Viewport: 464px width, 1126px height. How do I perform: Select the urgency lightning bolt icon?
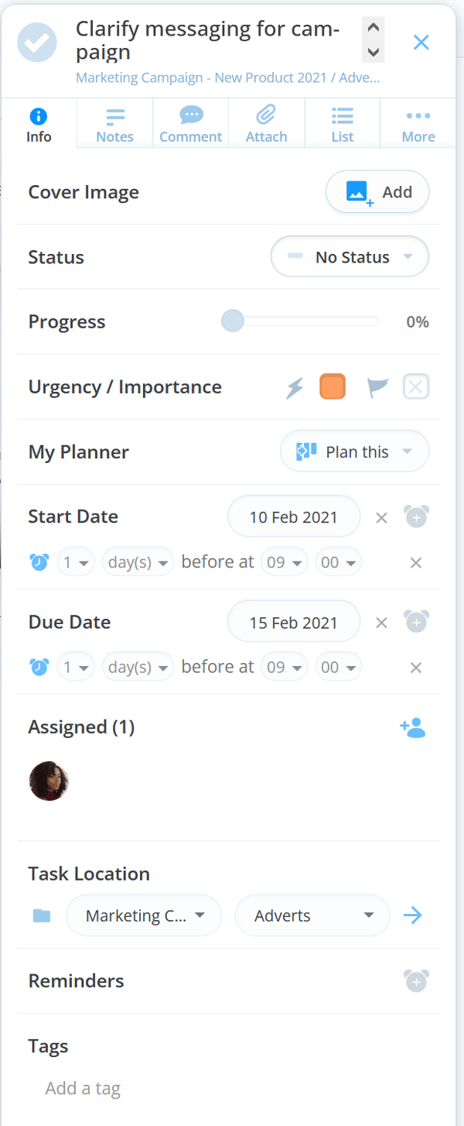pos(294,386)
